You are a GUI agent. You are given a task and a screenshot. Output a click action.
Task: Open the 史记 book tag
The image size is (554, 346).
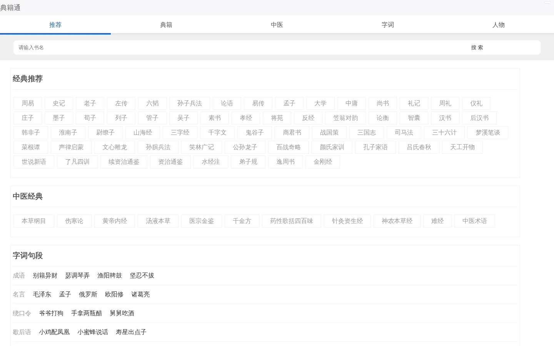pos(59,103)
